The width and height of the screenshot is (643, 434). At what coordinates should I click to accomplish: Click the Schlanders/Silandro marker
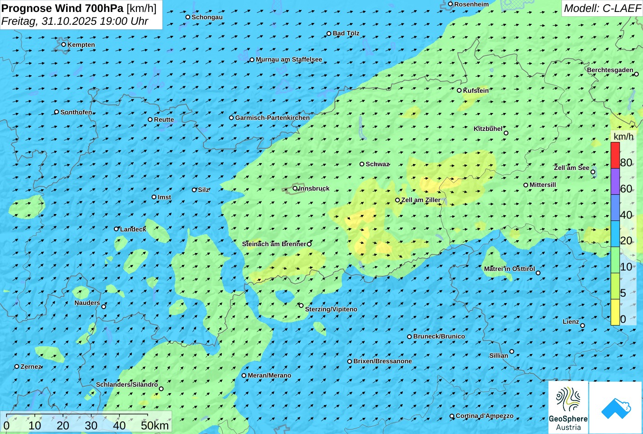pos(161,389)
